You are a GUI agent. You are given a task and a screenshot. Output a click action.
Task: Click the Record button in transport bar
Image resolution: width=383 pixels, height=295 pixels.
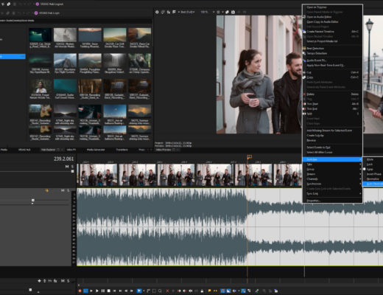(x=80, y=291)
